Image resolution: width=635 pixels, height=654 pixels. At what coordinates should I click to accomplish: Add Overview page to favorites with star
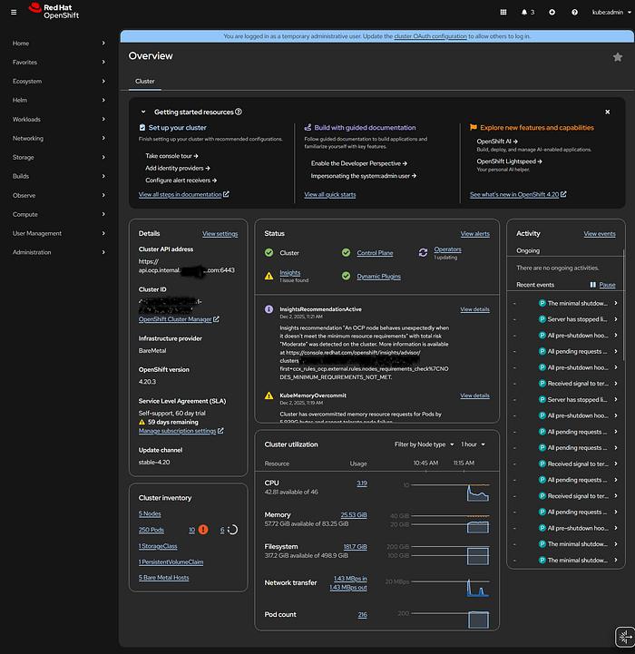[618, 57]
